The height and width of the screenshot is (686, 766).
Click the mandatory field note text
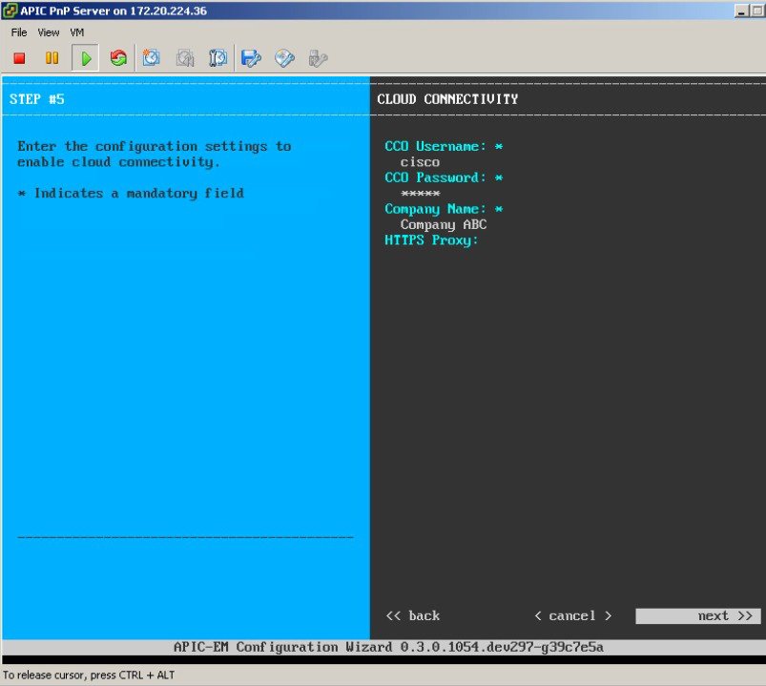[131, 194]
